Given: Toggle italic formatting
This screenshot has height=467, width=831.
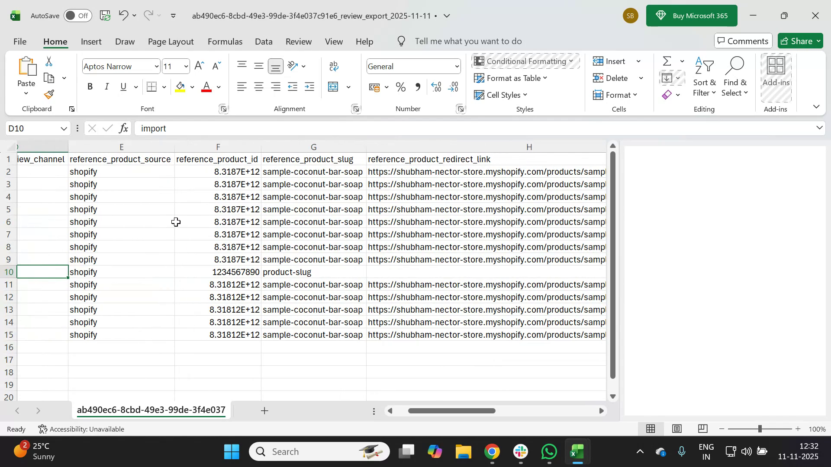Looking at the screenshot, I should click(106, 86).
